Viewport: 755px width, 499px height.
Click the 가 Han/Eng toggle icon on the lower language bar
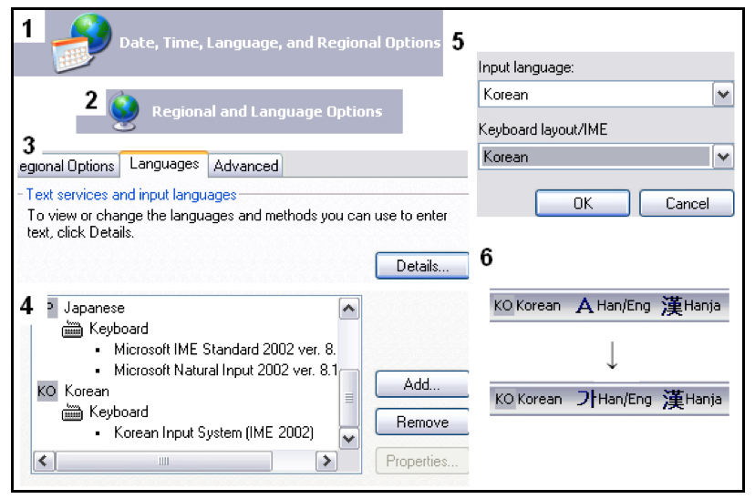click(586, 399)
